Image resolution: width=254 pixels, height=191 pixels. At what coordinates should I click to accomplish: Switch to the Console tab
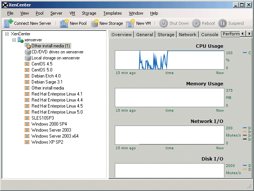pyautogui.click(x=210, y=35)
